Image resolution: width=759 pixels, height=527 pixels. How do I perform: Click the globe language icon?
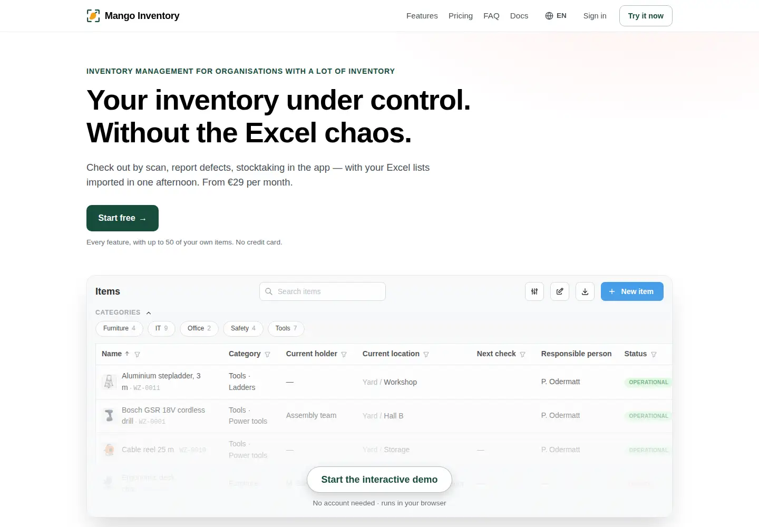pos(549,16)
